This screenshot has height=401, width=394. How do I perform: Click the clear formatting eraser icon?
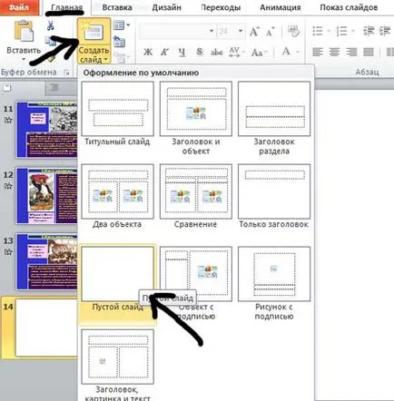[293, 31]
